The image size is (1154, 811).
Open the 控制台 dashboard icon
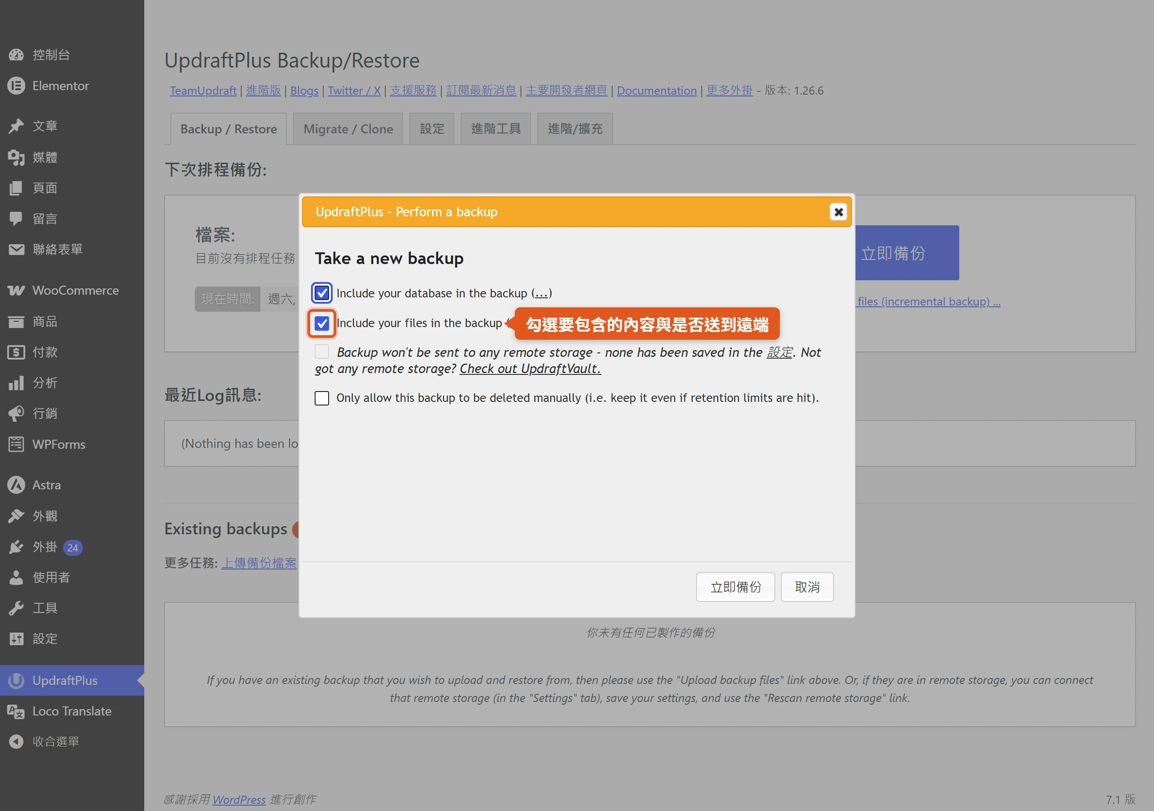click(x=16, y=55)
